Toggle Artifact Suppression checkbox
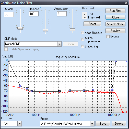This screenshot has height=129, width=129. pyautogui.click(x=82, y=39)
